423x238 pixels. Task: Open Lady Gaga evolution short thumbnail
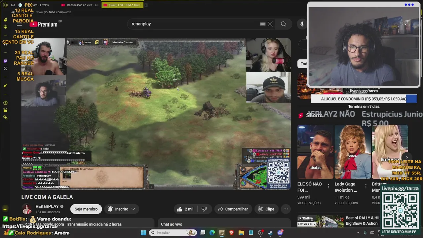click(x=353, y=152)
